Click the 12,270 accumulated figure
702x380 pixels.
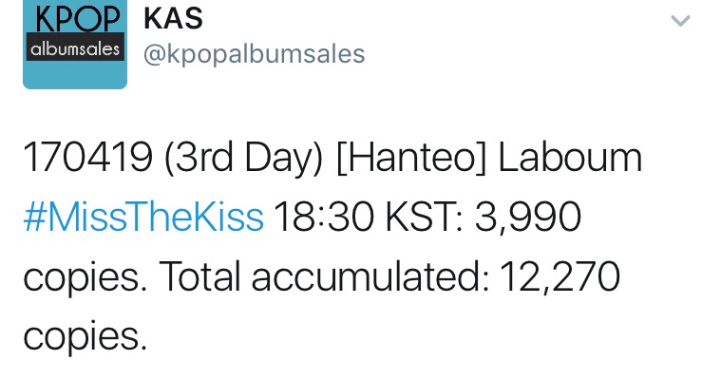[560, 277]
